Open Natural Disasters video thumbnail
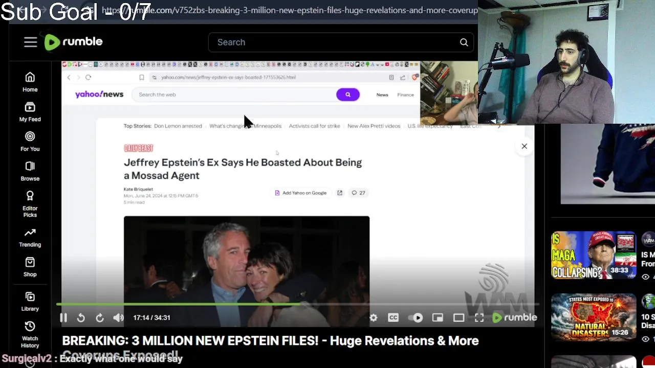 point(594,317)
